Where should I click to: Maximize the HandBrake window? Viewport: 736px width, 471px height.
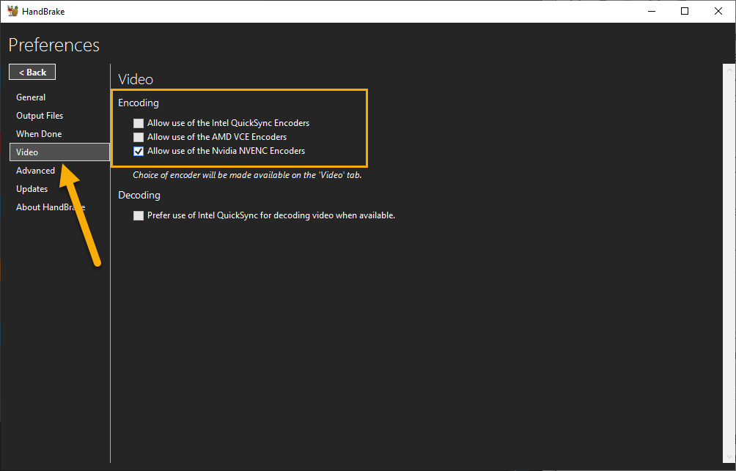(685, 11)
